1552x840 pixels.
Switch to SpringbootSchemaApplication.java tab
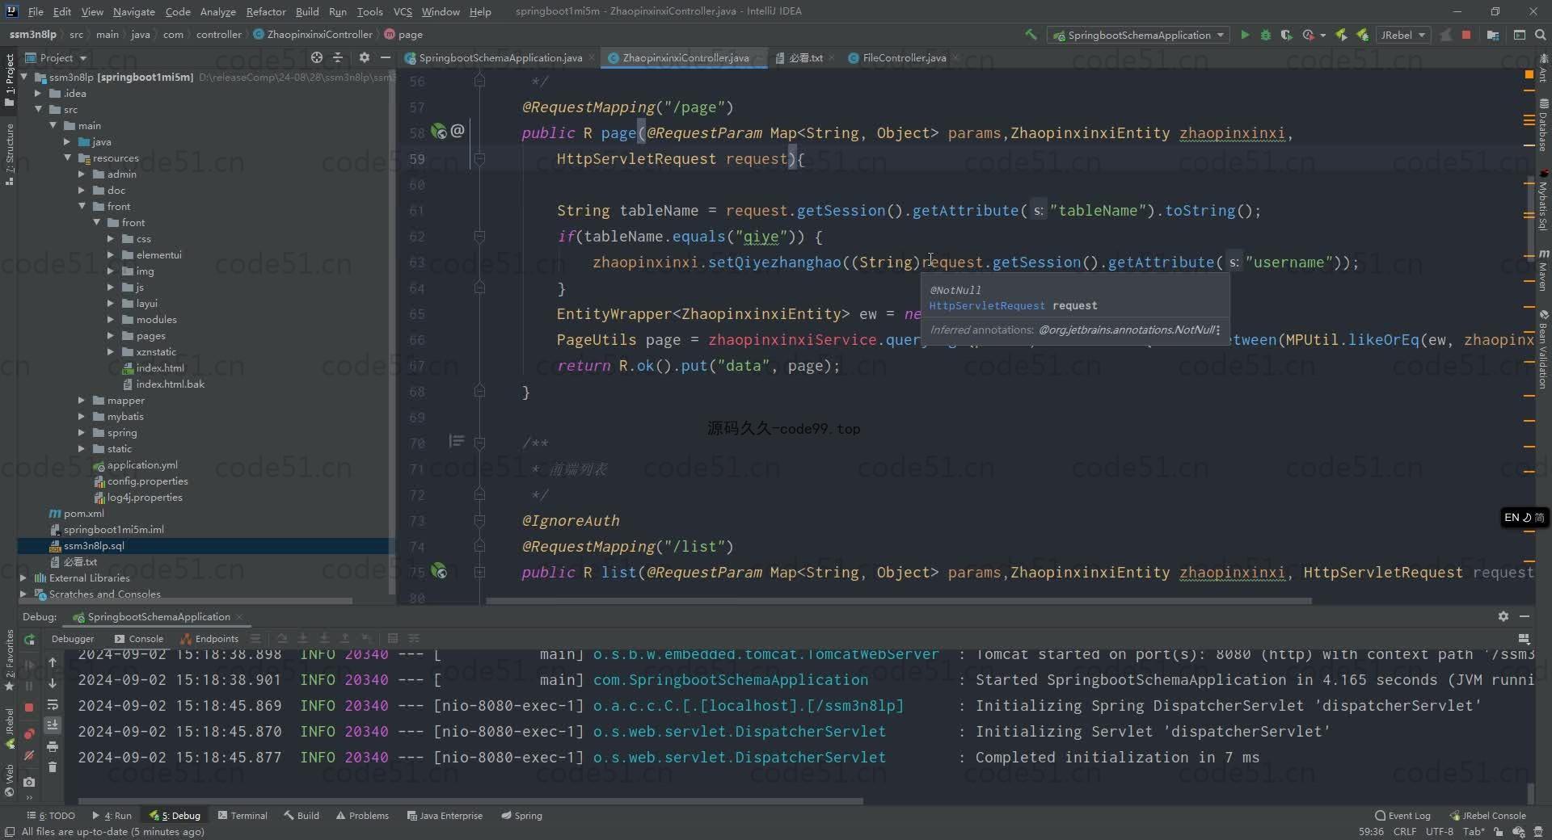pyautogui.click(x=499, y=57)
